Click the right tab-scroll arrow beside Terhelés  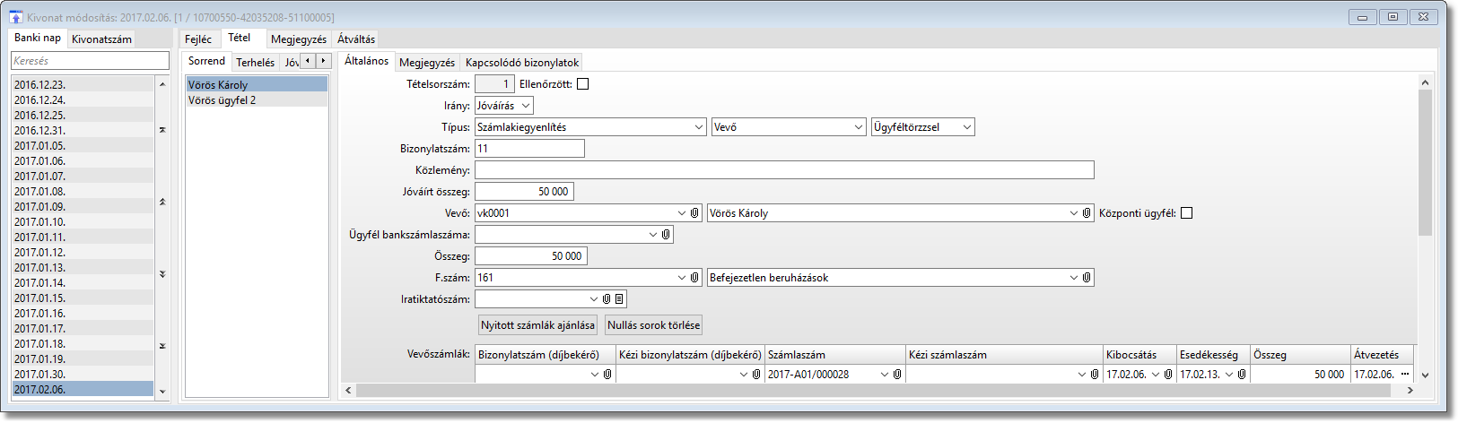point(323,61)
